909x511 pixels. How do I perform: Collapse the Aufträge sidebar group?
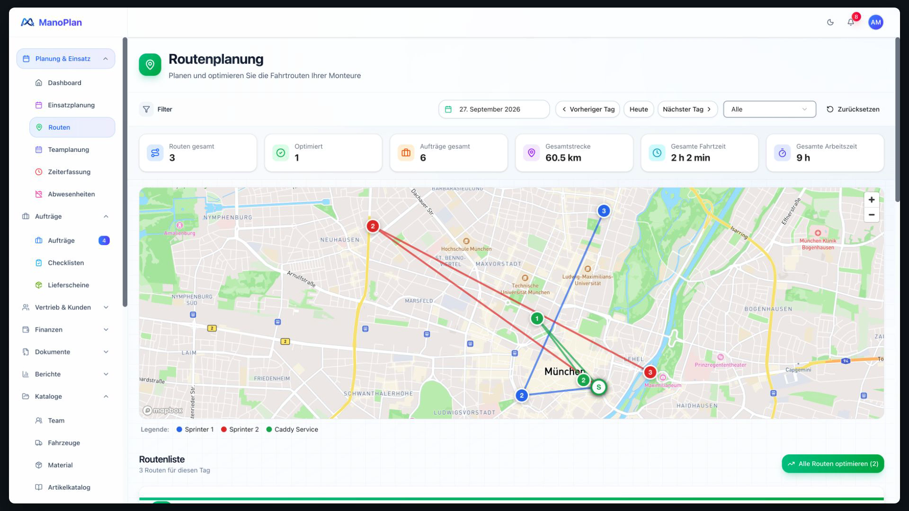coord(66,216)
